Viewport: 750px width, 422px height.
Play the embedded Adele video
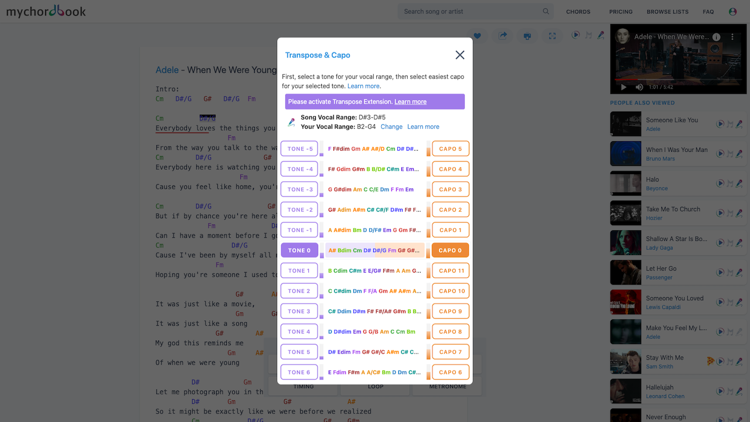[x=623, y=87]
